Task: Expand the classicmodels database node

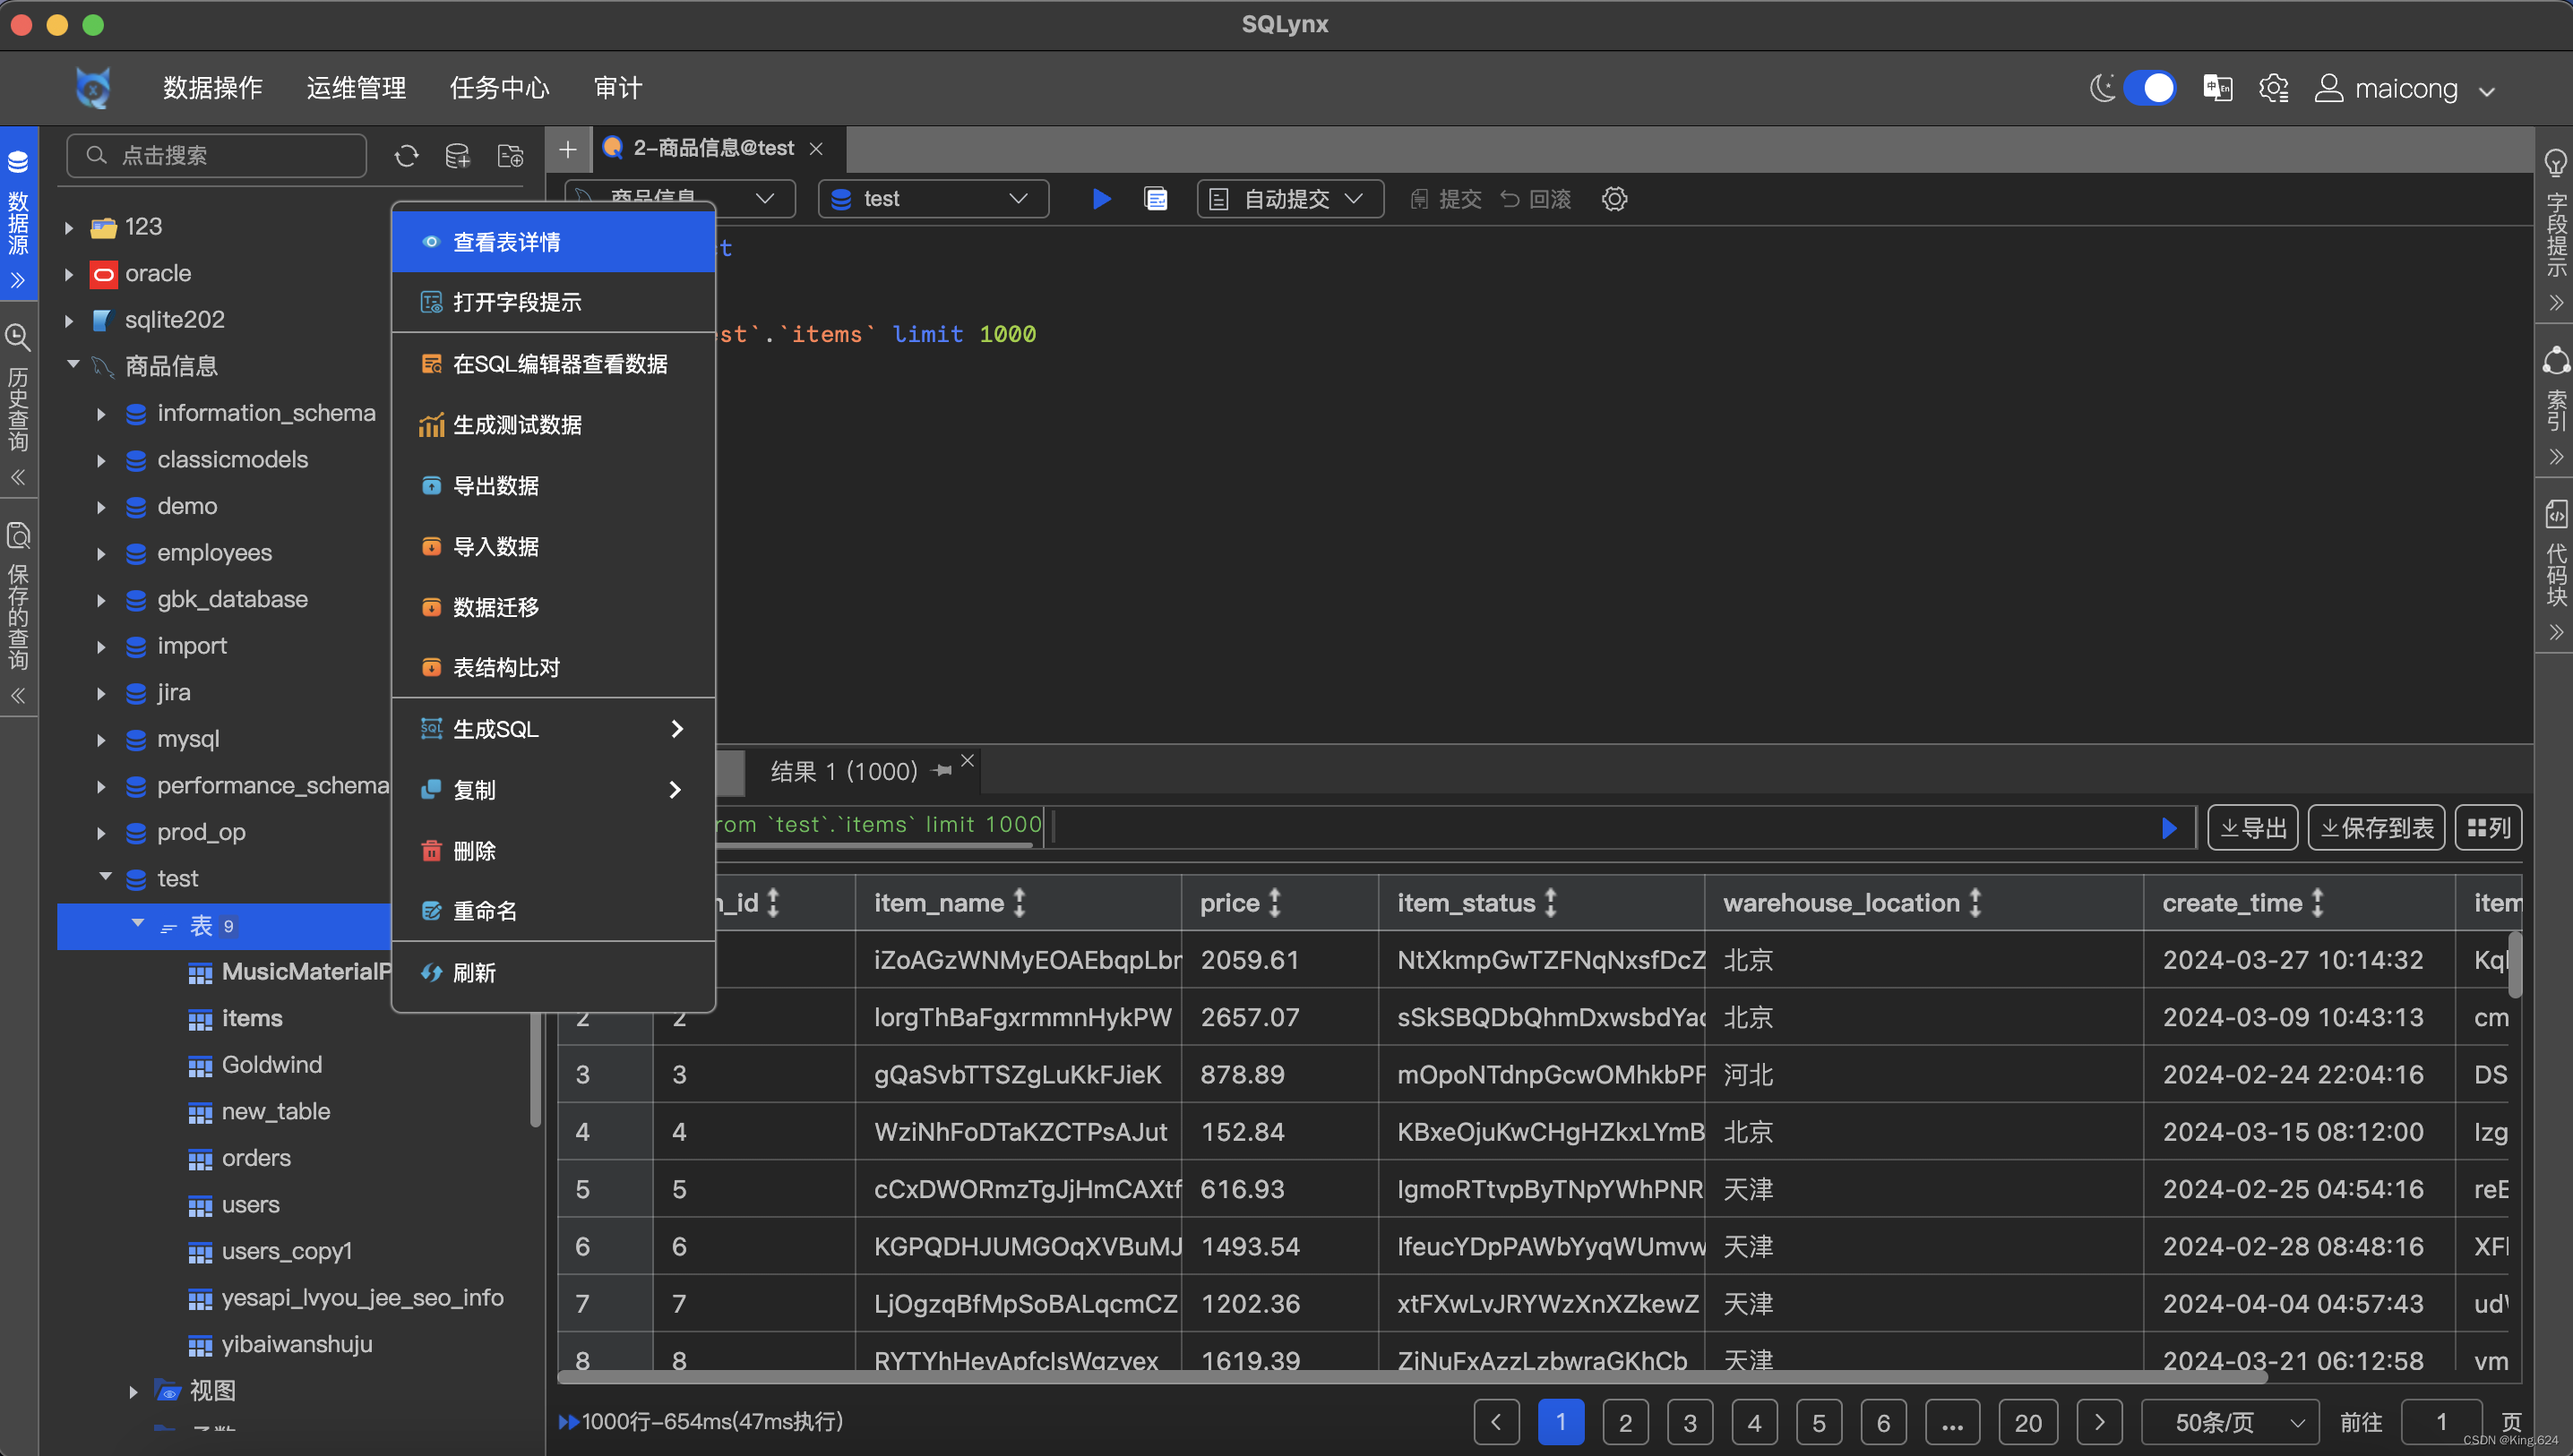Action: (x=101, y=460)
